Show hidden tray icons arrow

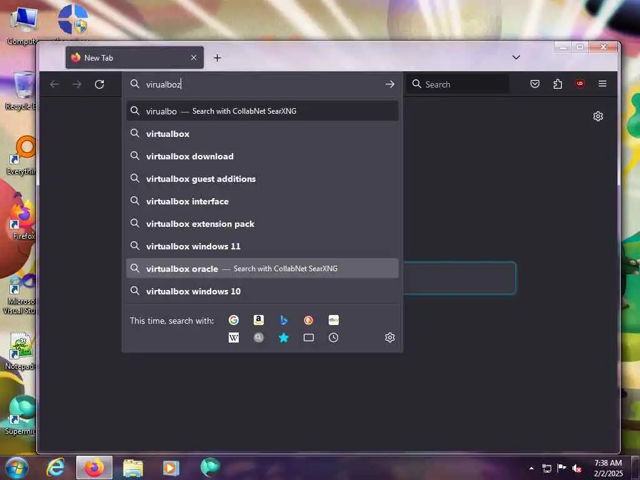[531, 468]
